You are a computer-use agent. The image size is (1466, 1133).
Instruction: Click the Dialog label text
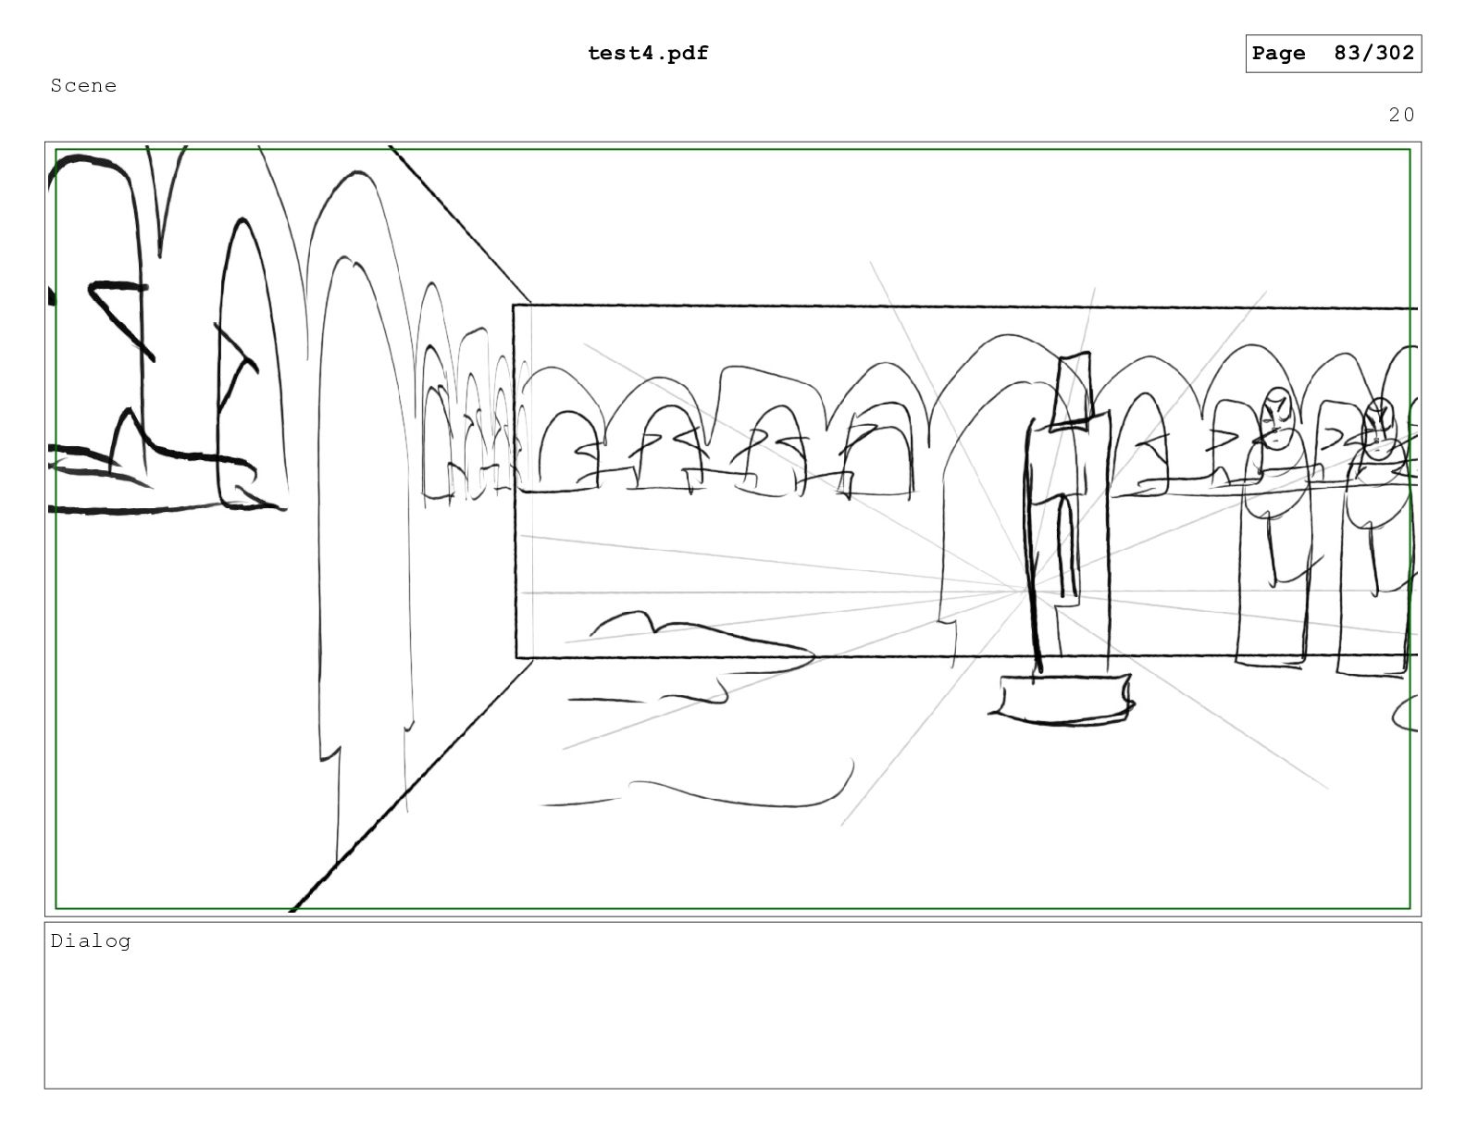click(91, 941)
